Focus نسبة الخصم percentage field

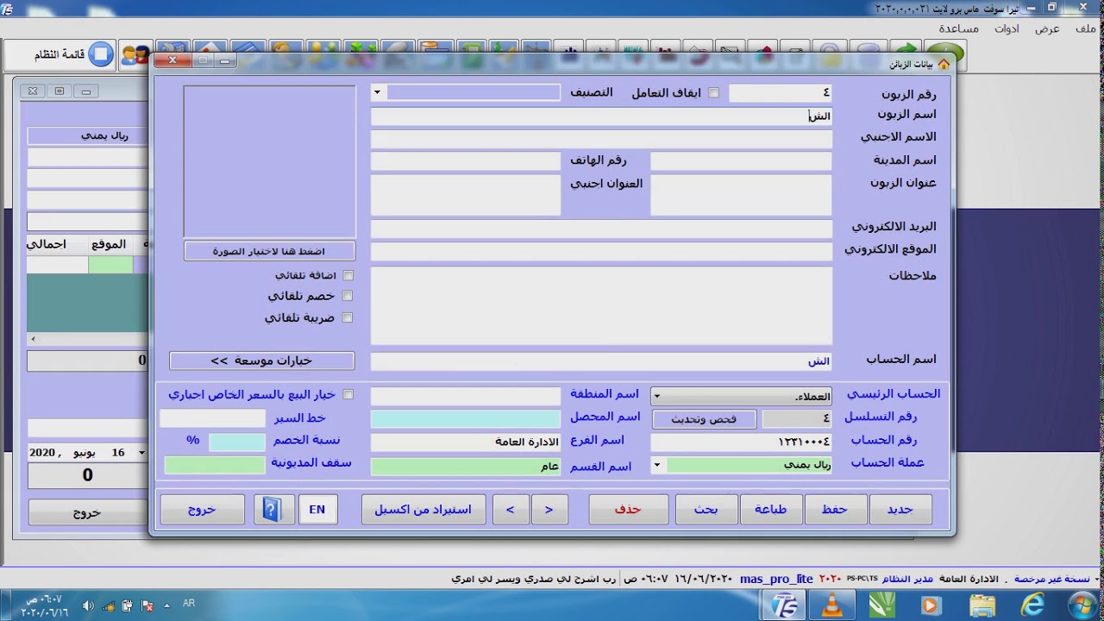[237, 442]
